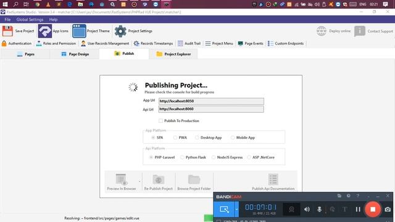Click Bandicam screen recording mode button

point(224,209)
